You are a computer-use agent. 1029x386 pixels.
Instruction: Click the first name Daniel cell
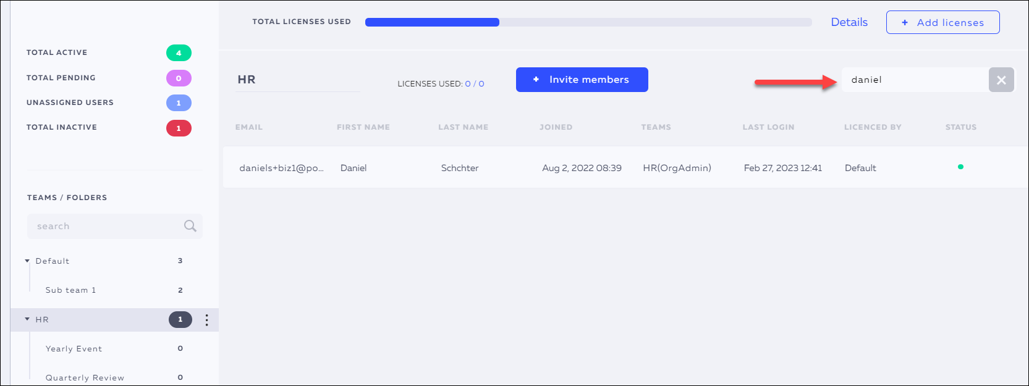coord(354,168)
